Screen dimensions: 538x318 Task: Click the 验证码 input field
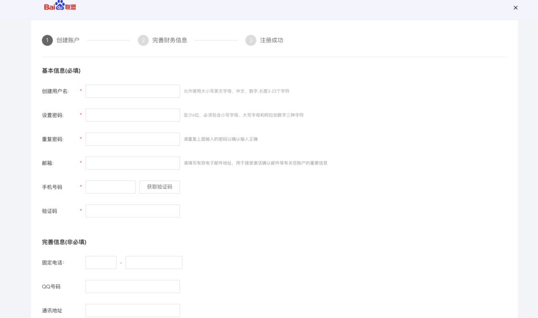coord(132,211)
